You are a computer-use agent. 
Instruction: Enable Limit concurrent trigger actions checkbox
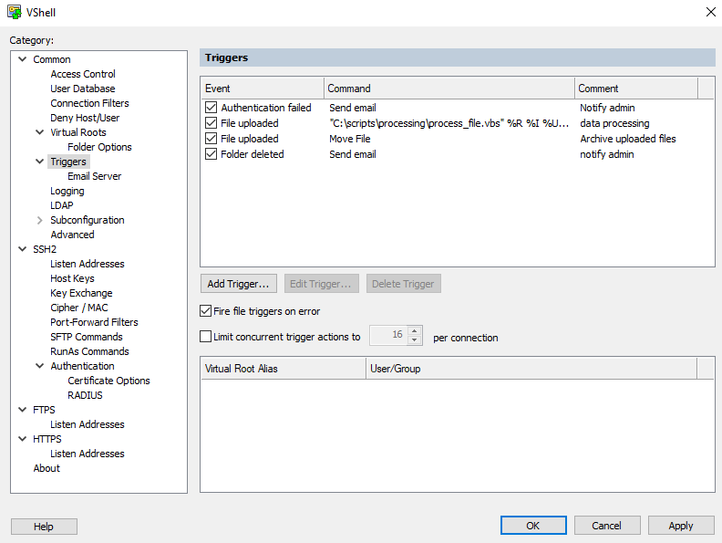click(205, 337)
